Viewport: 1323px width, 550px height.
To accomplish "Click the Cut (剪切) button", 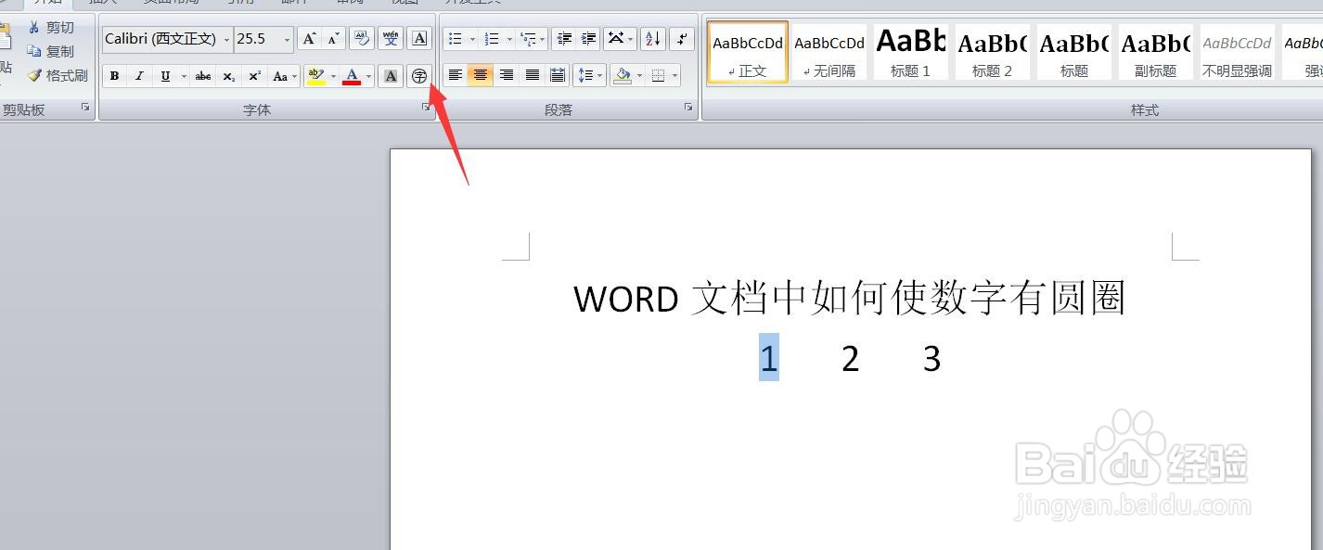I will [x=50, y=28].
